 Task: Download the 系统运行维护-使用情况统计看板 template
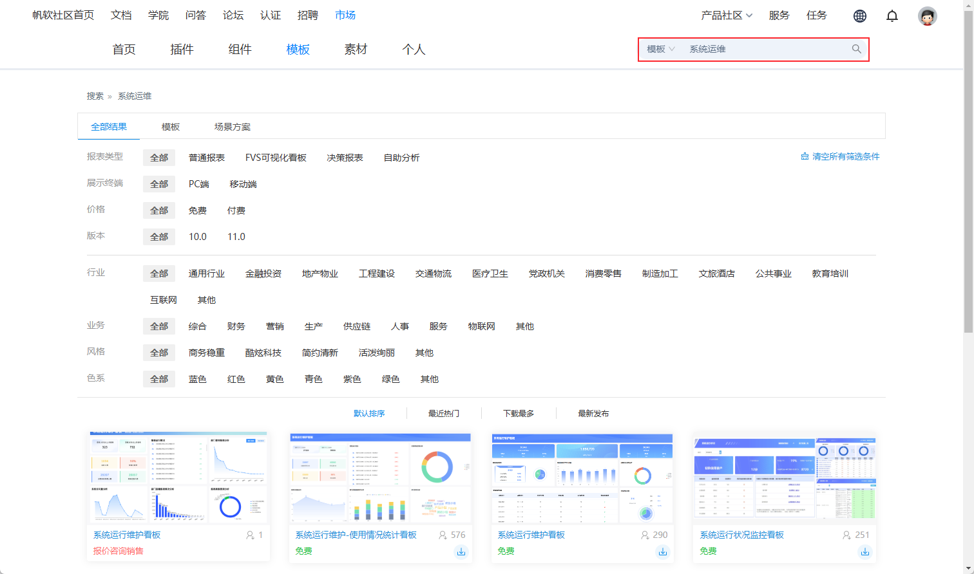(461, 551)
